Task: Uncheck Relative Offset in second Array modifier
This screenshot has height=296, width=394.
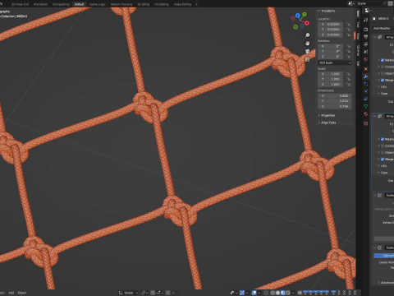Action: point(383,139)
